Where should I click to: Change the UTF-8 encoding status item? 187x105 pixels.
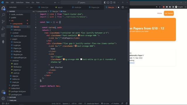(x=74, y=104)
